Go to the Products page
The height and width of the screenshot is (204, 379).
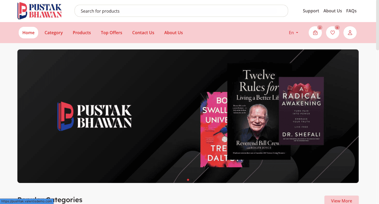82,33
